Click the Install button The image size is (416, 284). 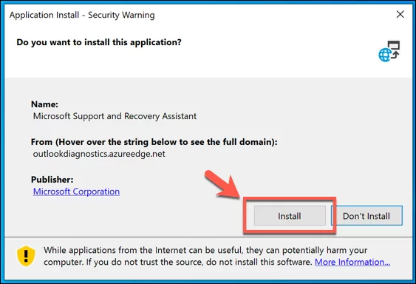click(290, 215)
